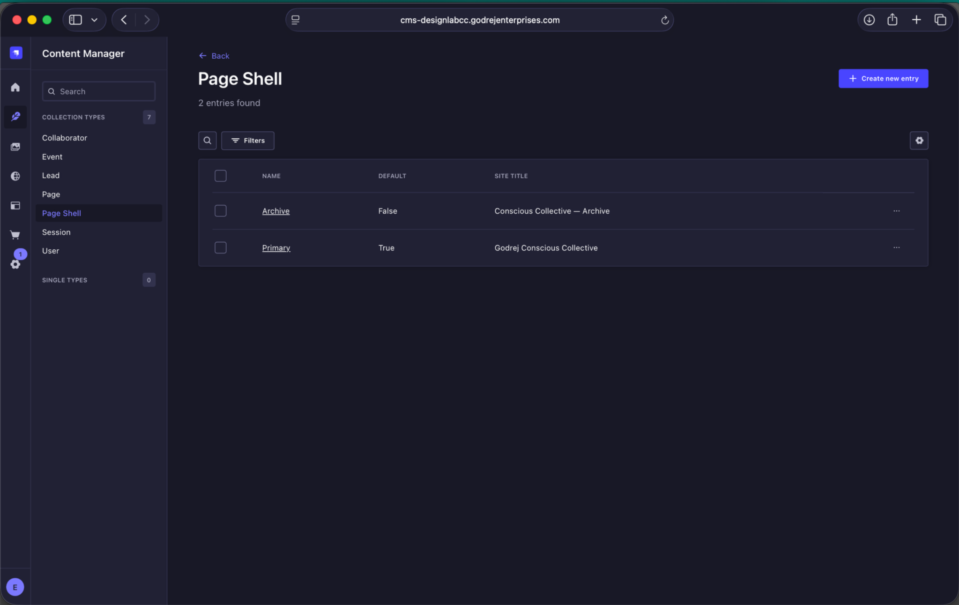Click 'Godrej Conscious Collective' site title

click(x=546, y=247)
